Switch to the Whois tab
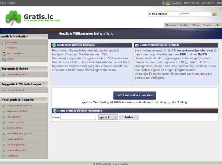 tap(196, 25)
